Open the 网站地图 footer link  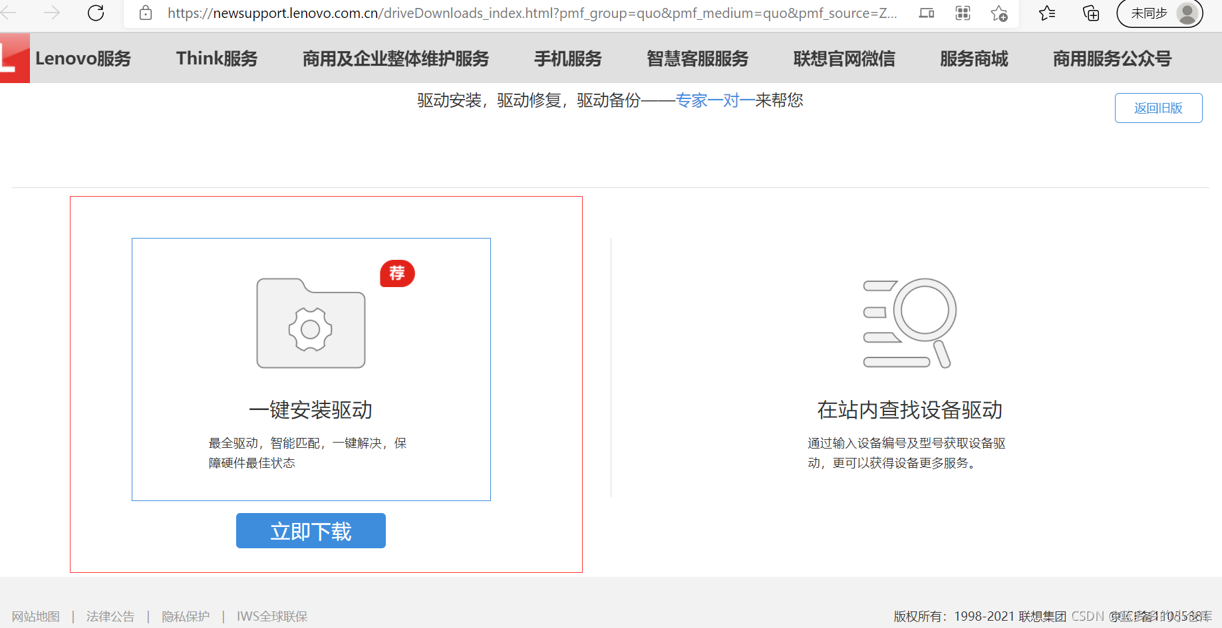tap(36, 616)
